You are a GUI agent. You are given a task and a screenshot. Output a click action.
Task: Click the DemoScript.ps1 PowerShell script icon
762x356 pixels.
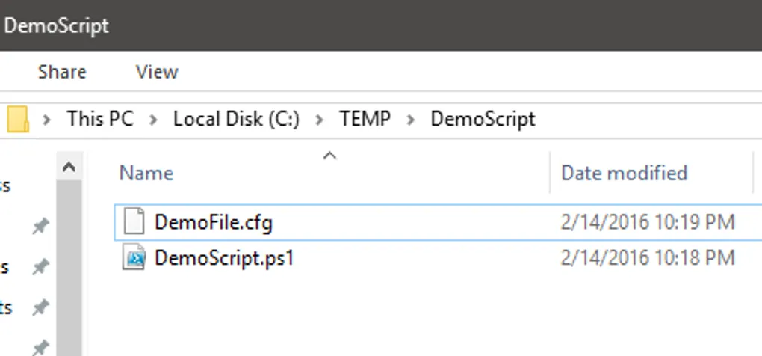[x=134, y=259]
